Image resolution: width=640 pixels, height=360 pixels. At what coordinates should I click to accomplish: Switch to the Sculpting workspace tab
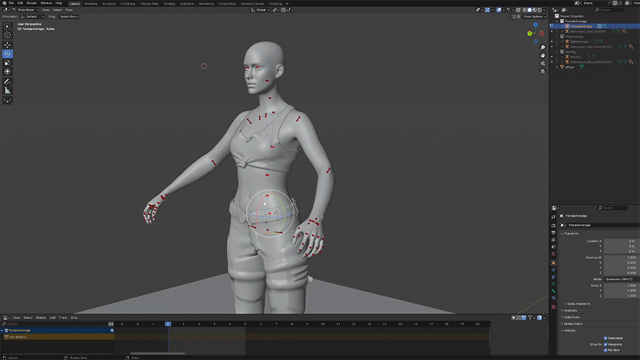click(x=109, y=3)
